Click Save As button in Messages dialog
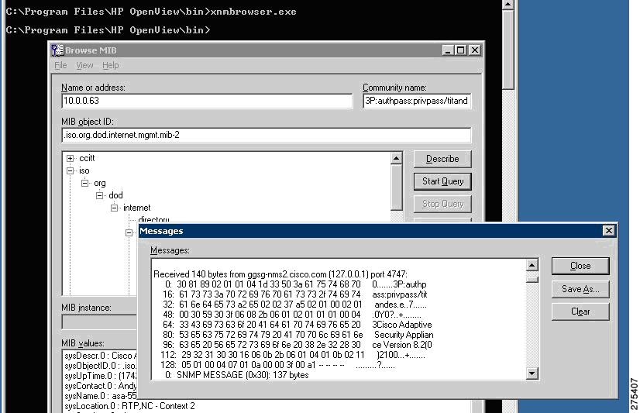 [580, 289]
